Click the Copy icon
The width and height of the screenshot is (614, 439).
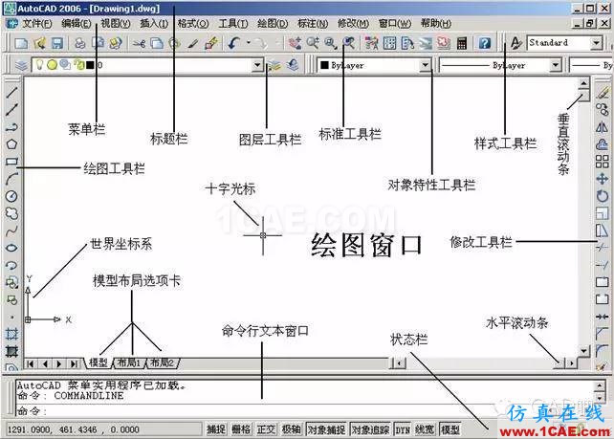click(x=157, y=43)
